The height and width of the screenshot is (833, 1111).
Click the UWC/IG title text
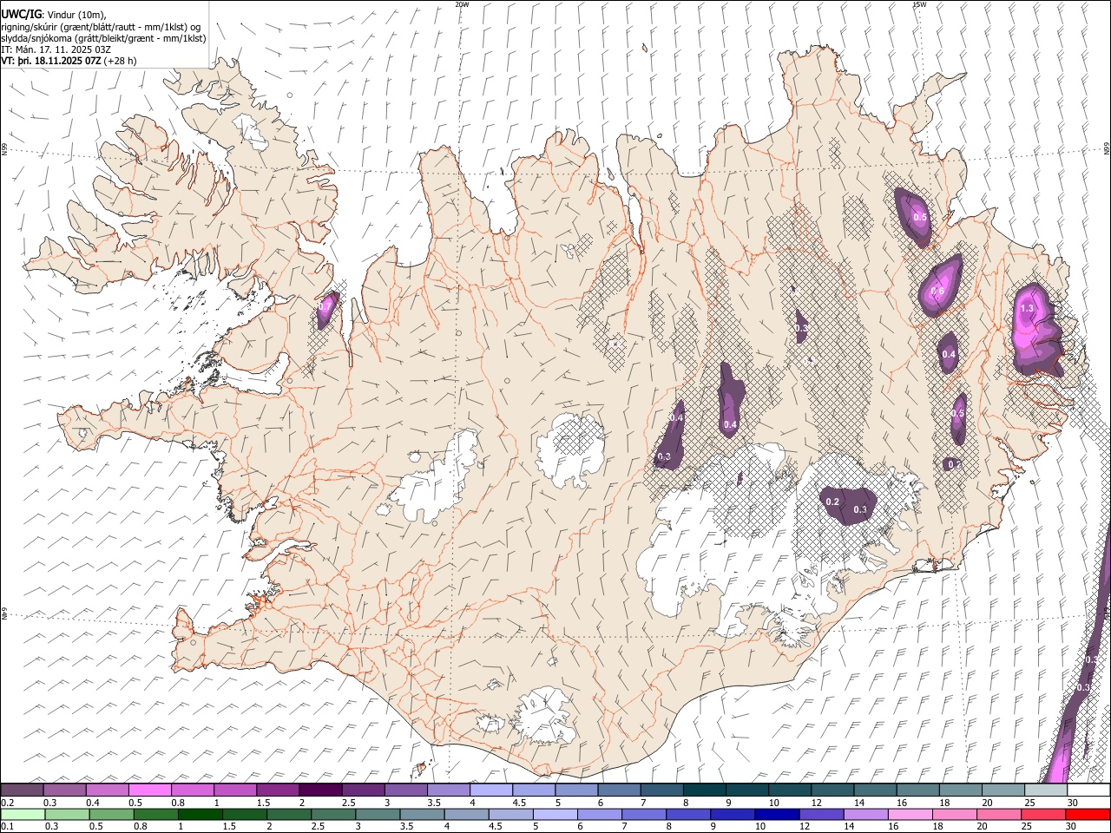(21, 14)
